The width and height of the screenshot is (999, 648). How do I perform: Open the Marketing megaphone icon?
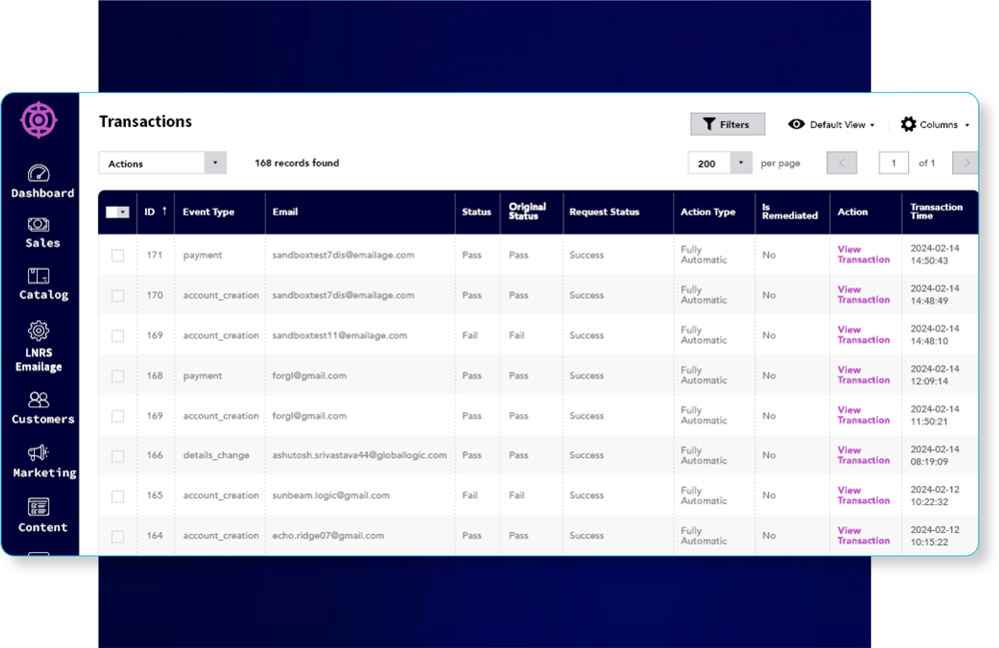click(38, 452)
